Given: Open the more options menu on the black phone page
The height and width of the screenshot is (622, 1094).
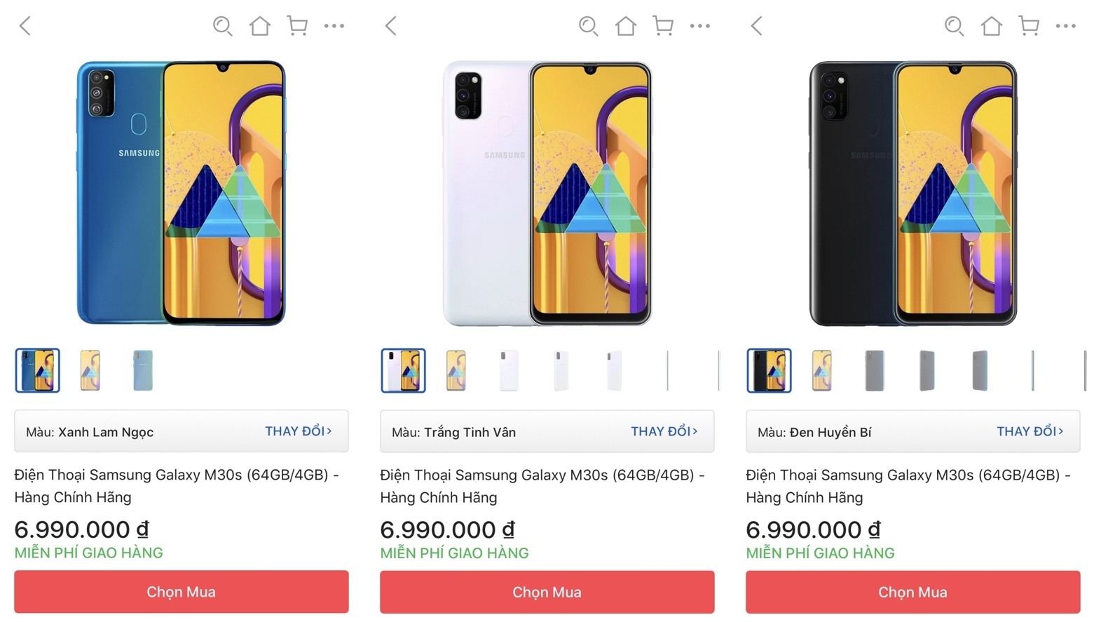Looking at the screenshot, I should click(1065, 26).
